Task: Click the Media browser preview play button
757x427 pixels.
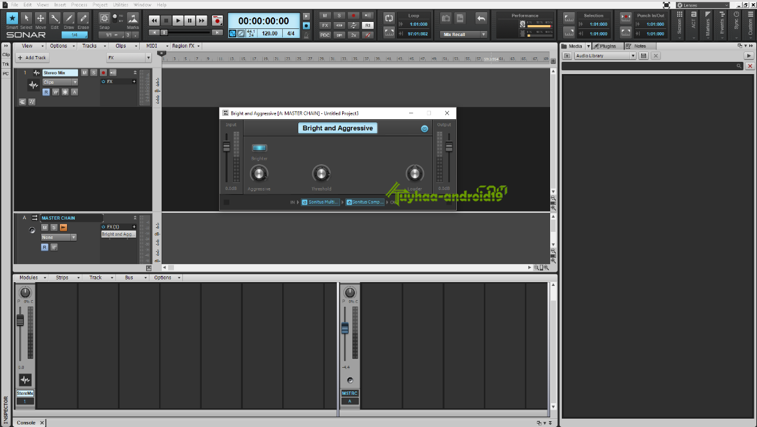Action: [x=749, y=56]
